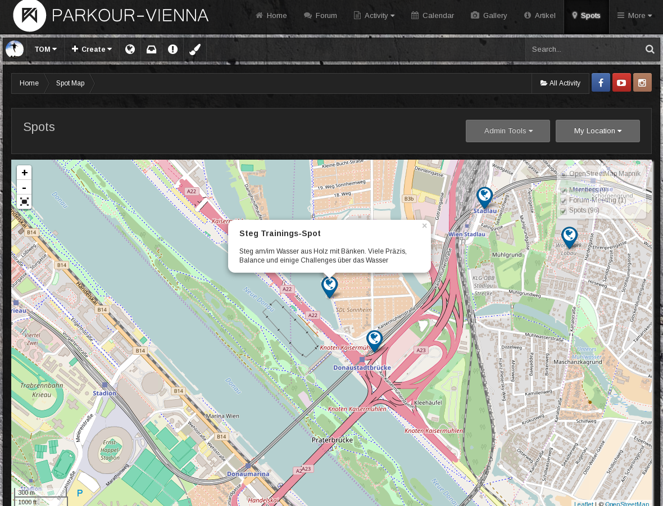
Task: Open the Instagram social icon
Action: [642, 83]
